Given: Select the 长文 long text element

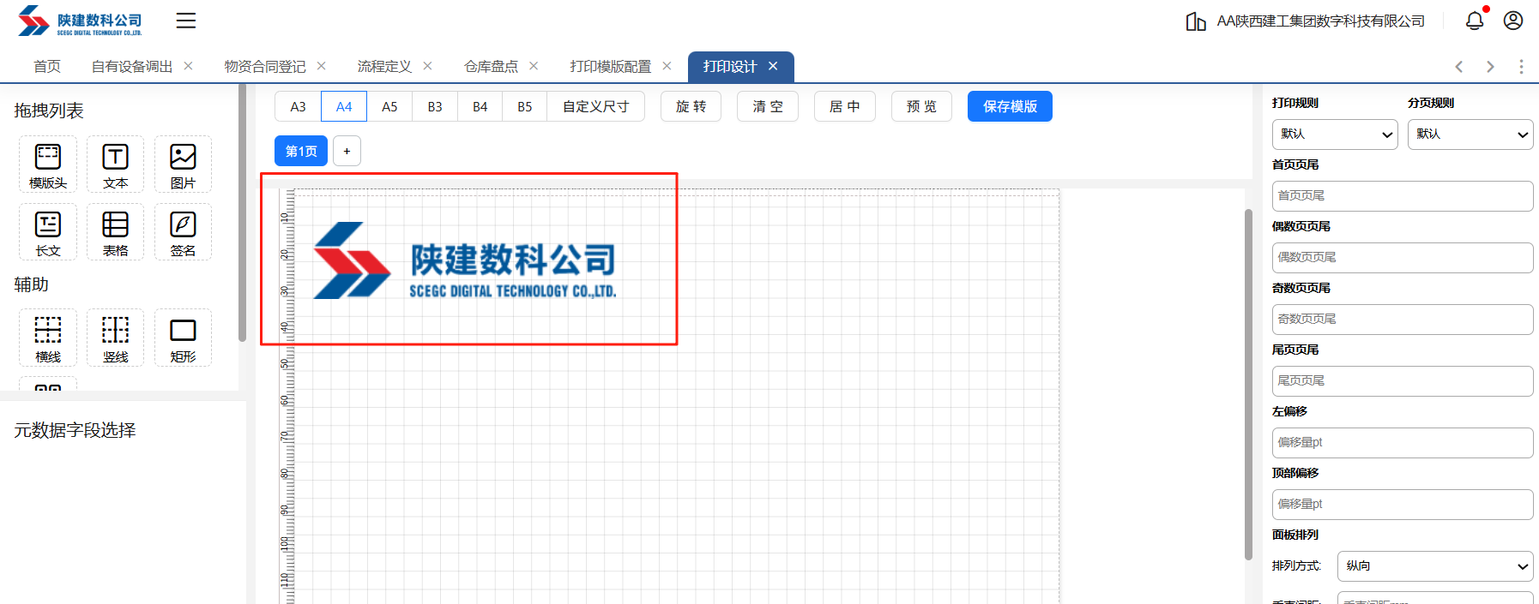Looking at the screenshot, I should [48, 231].
